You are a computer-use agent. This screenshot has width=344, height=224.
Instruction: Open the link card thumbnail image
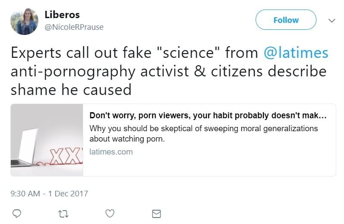point(47,140)
